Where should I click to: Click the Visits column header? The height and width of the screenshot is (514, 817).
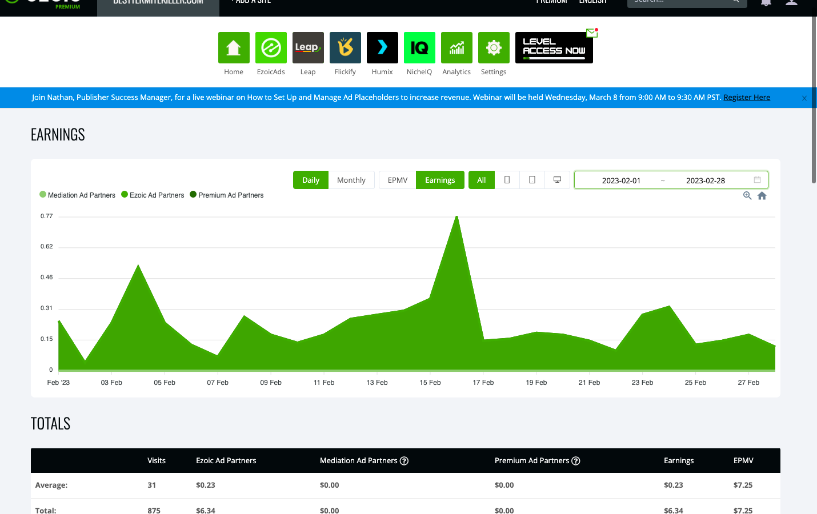coord(157,460)
